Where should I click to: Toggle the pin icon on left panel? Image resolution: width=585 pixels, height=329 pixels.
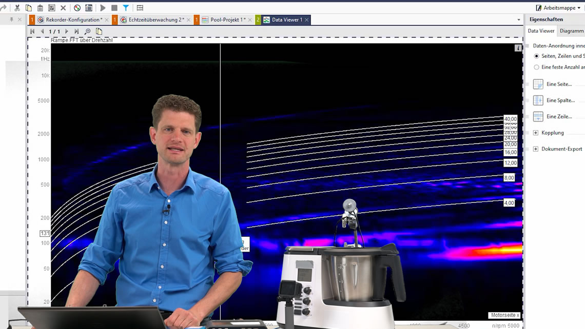click(x=11, y=19)
